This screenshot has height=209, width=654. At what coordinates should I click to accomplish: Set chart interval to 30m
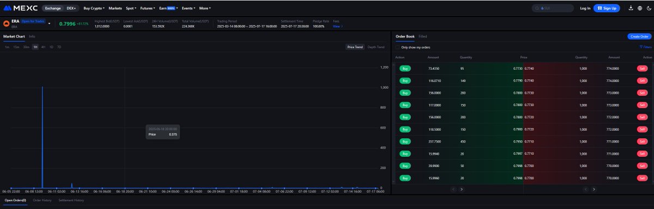[26, 47]
